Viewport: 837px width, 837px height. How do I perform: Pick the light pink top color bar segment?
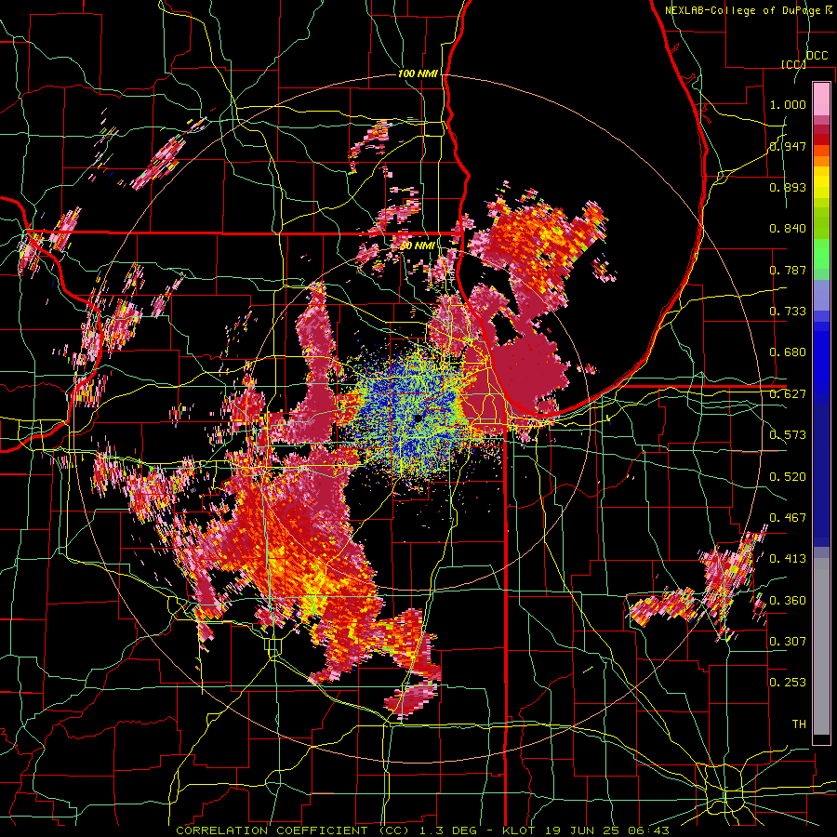pyautogui.click(x=821, y=99)
